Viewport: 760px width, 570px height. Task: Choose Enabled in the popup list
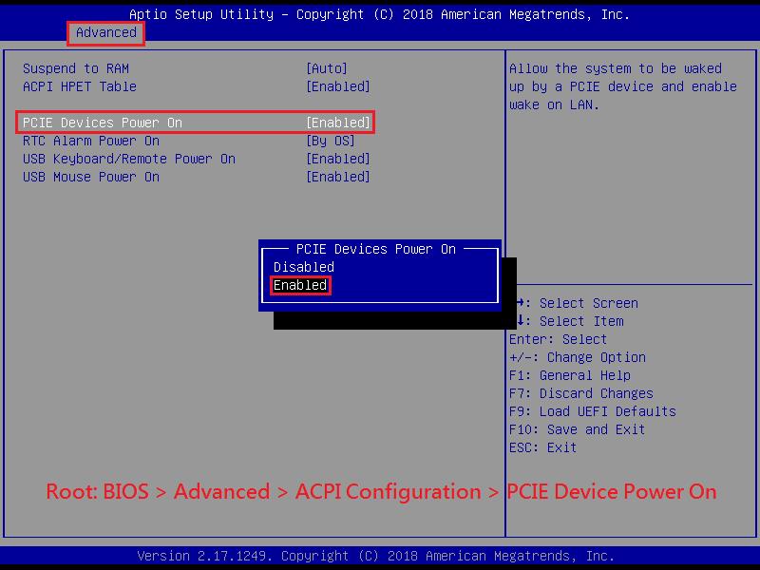(300, 286)
